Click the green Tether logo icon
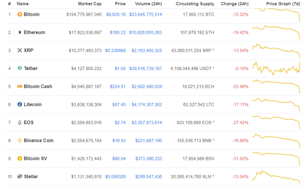The image size is (302, 186). (20, 68)
